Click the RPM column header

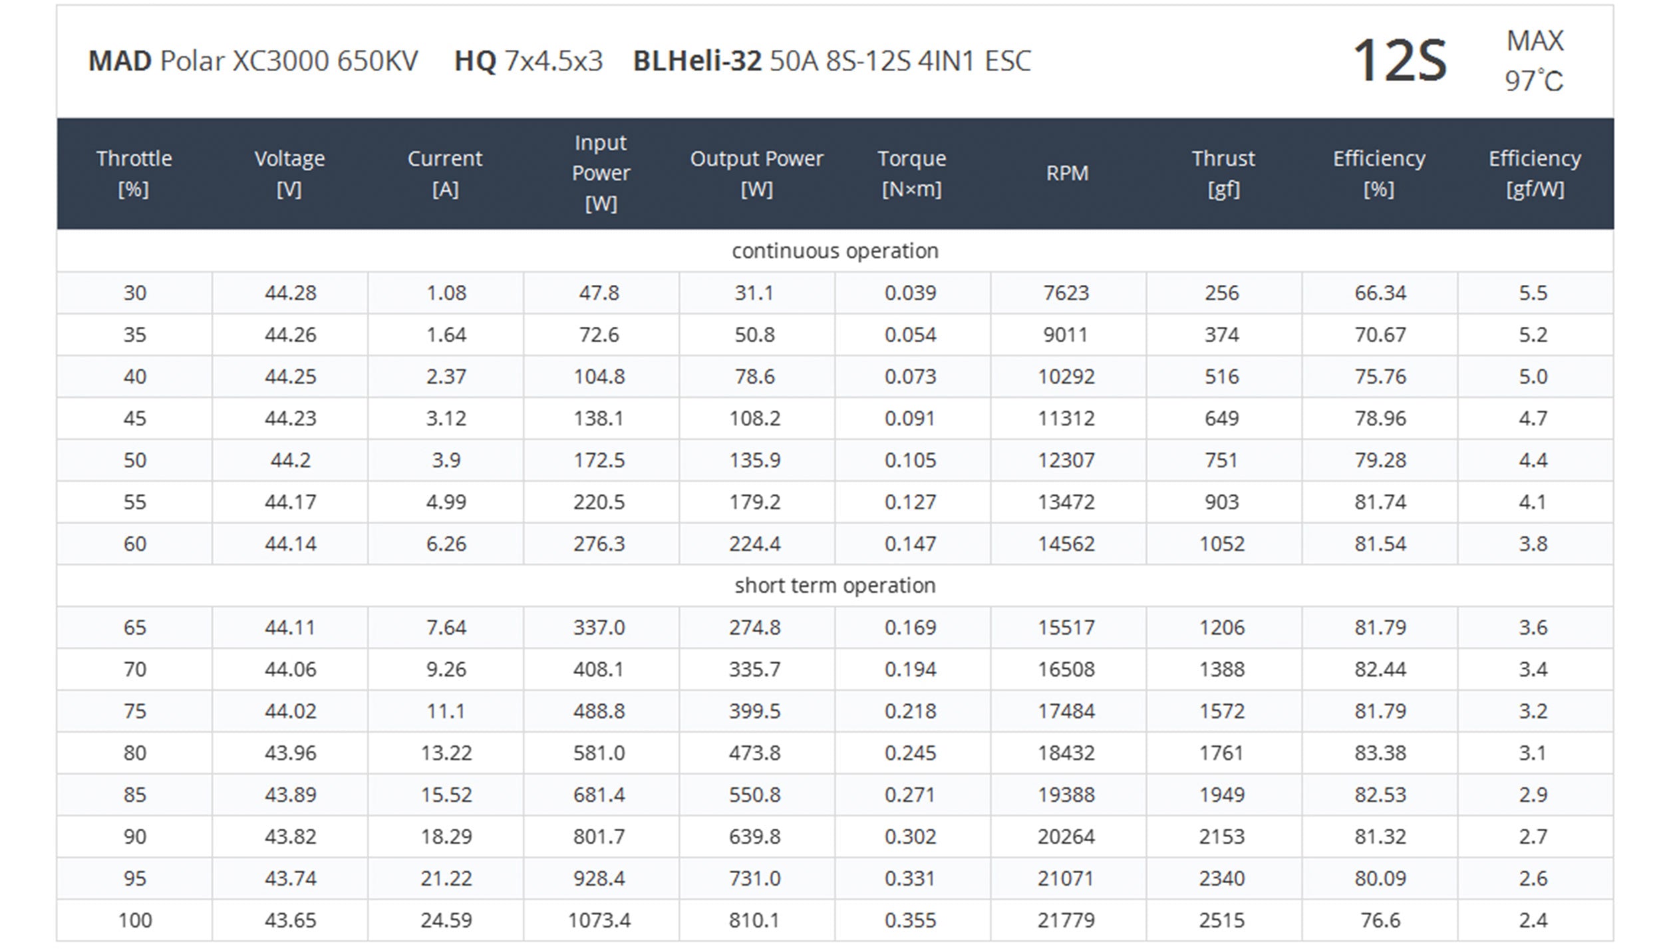pos(1067,173)
